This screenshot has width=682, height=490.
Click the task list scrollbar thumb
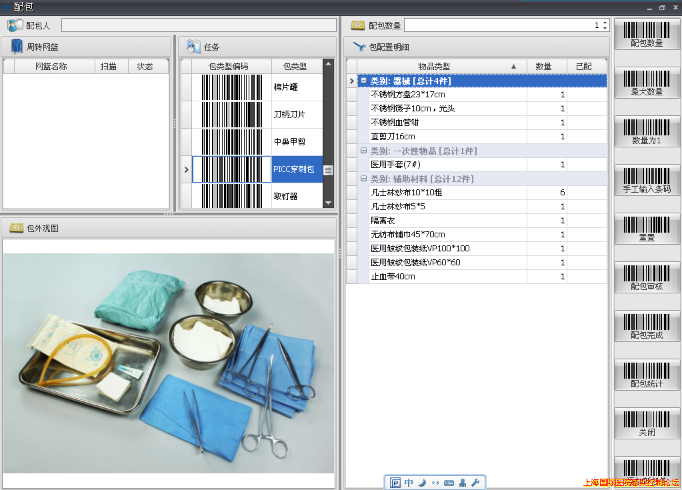[328, 170]
